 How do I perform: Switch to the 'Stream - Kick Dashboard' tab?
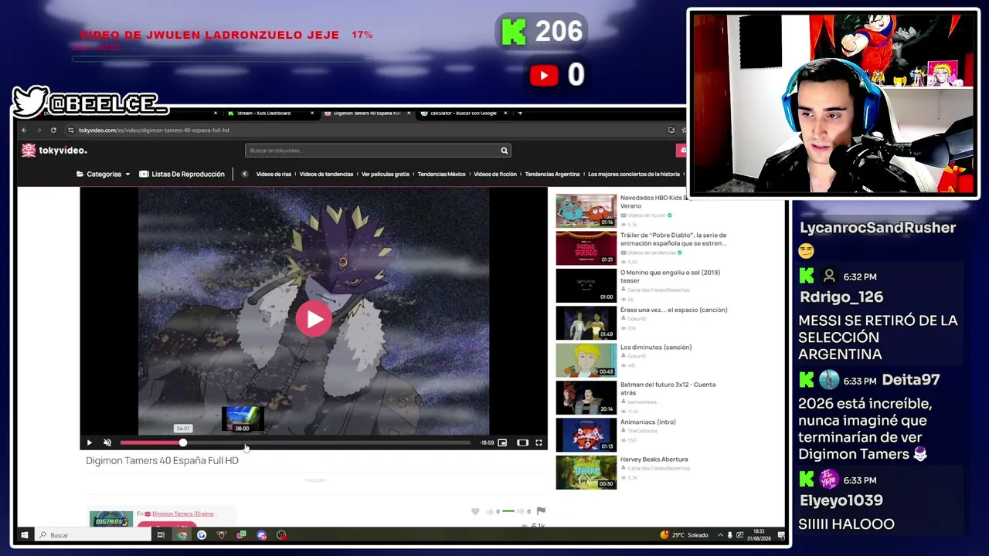[x=263, y=114]
